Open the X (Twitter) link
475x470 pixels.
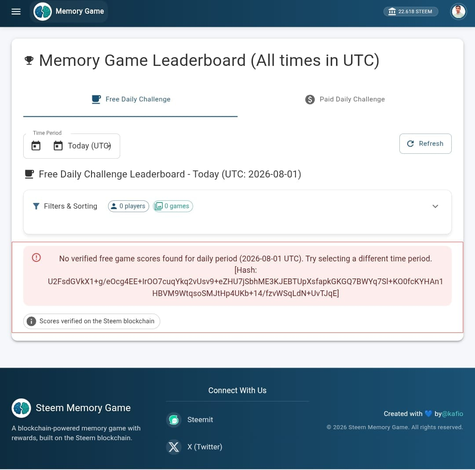pos(194,447)
